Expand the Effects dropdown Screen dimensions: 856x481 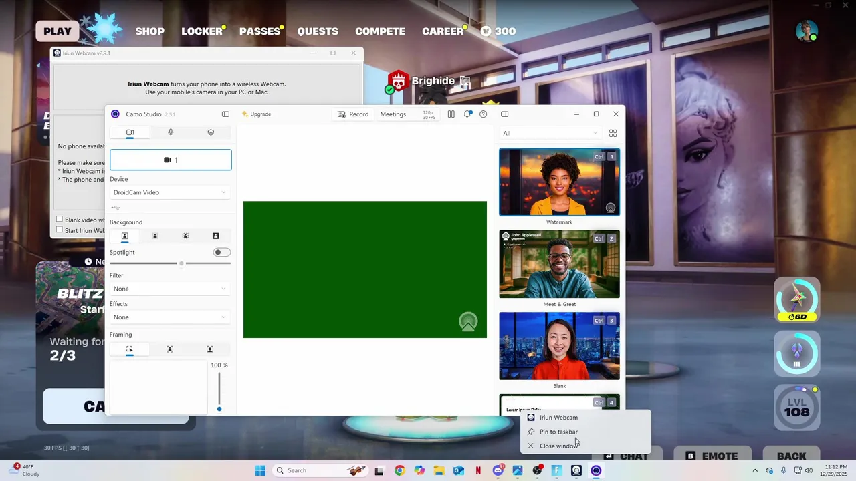click(171, 317)
